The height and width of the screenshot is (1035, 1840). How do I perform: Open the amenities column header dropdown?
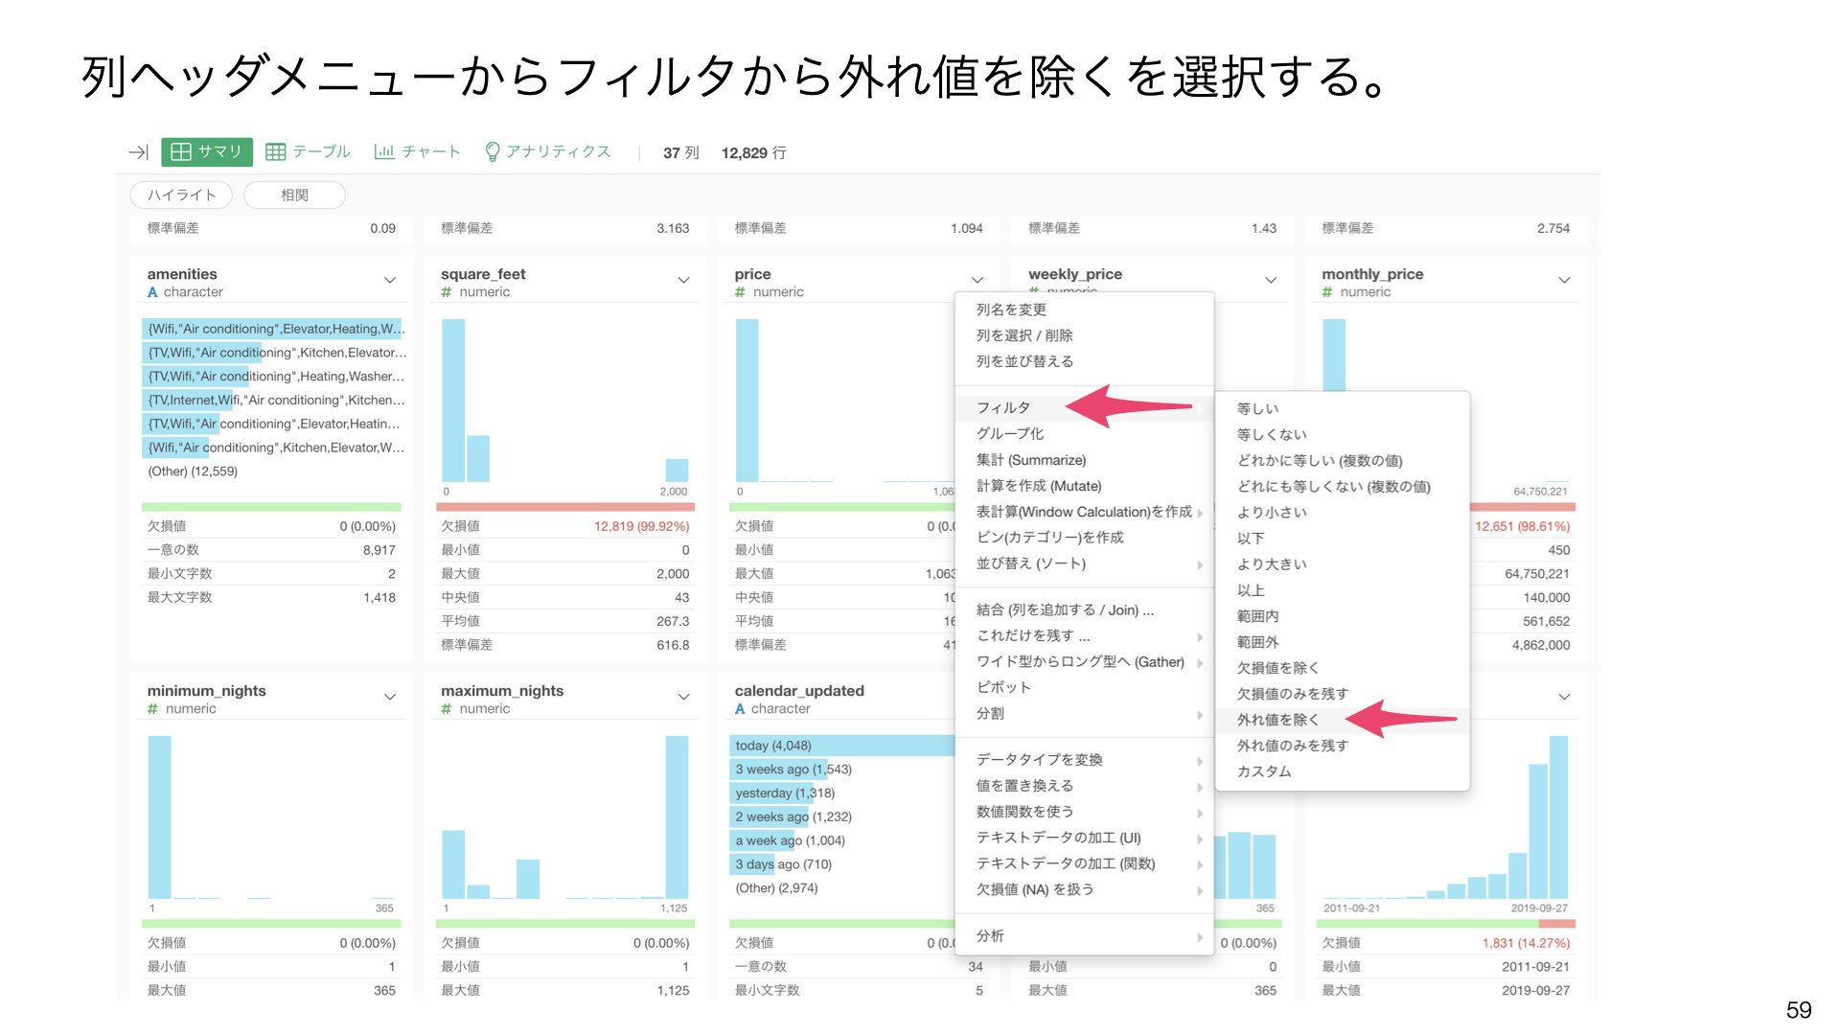coord(390,281)
